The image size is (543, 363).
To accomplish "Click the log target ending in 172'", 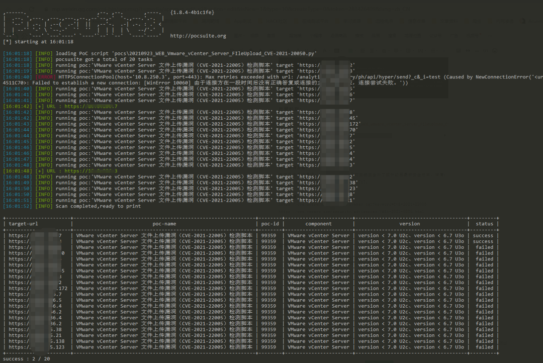I will pyautogui.click(x=329, y=124).
